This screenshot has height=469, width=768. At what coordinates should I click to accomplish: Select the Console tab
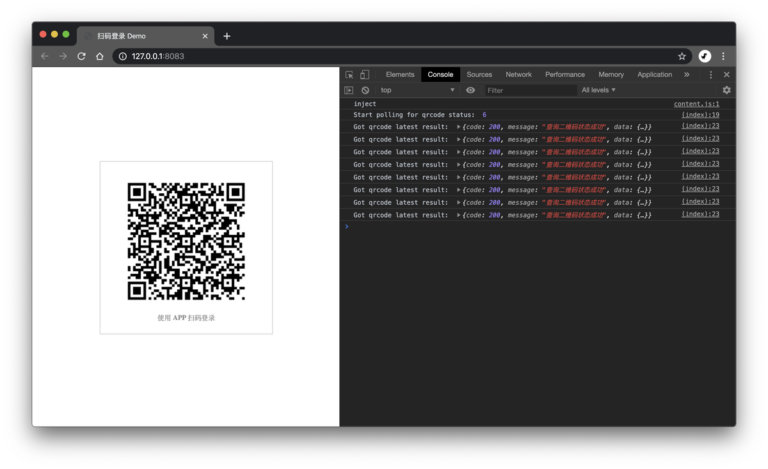440,75
